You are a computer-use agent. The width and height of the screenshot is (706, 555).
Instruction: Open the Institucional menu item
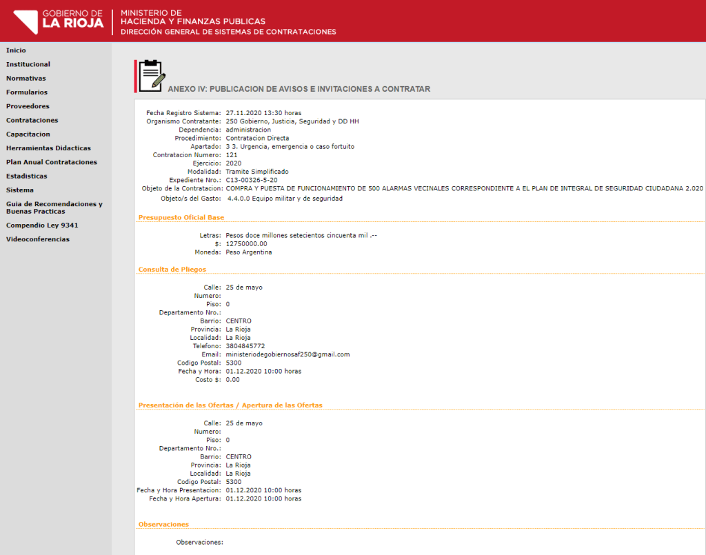pyautogui.click(x=28, y=64)
